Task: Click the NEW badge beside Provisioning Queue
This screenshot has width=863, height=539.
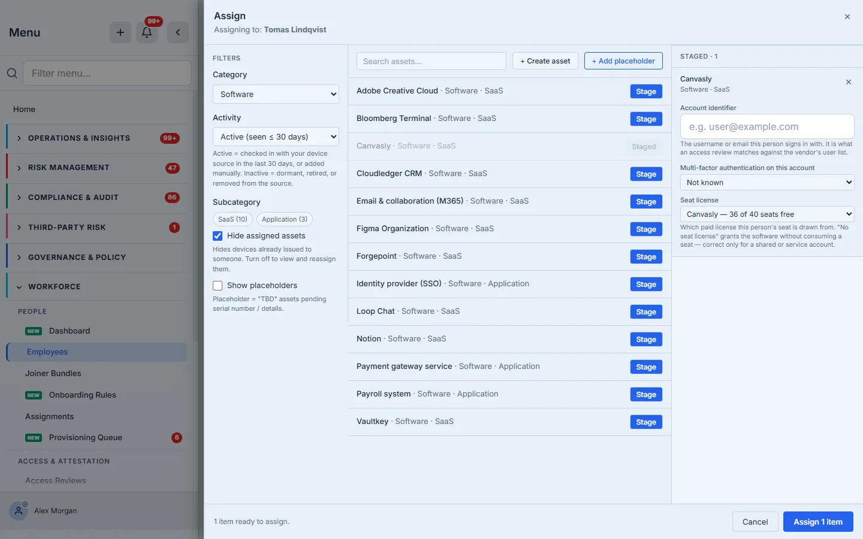Action: 34,438
